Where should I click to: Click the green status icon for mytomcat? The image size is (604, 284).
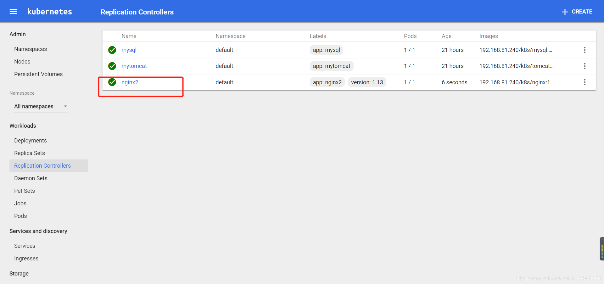(112, 66)
